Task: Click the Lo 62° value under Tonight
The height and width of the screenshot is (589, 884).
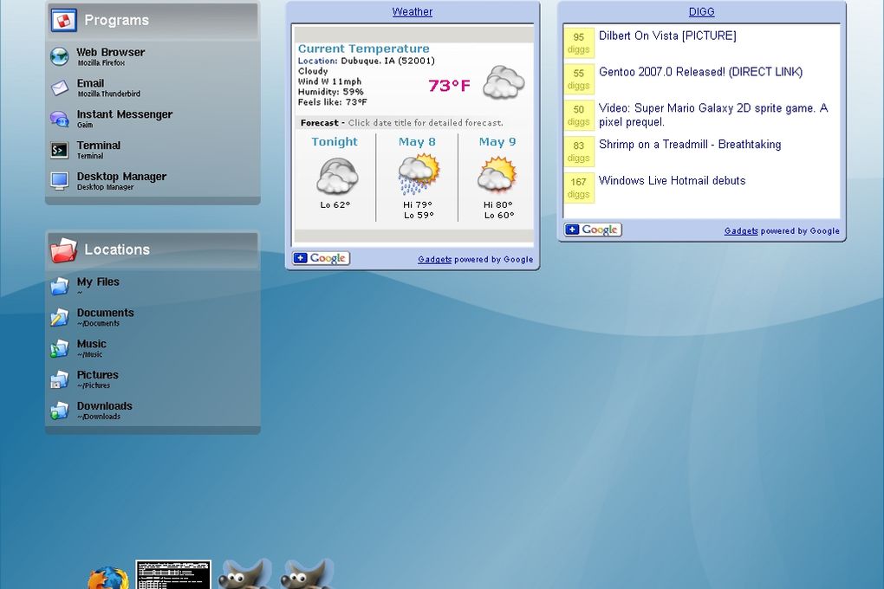Action: pos(335,205)
